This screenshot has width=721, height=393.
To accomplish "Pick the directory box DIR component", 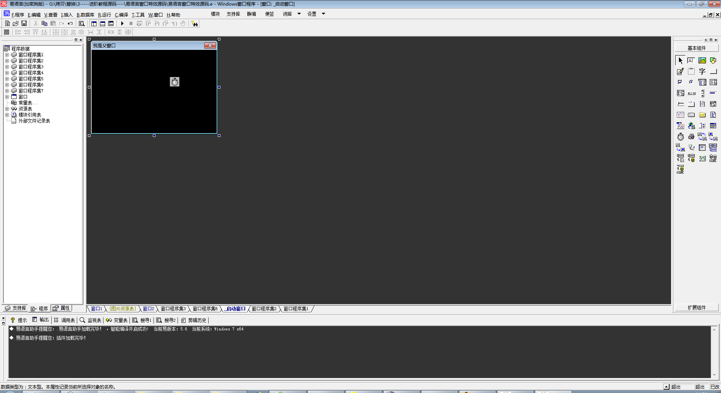I will [x=702, y=115].
